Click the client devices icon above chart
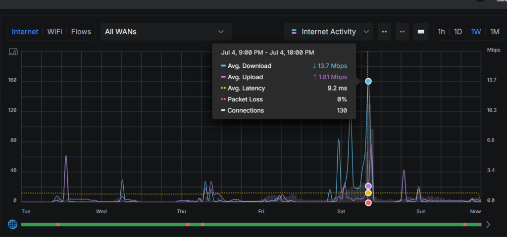Viewport: 507px width, 237px height. click(x=13, y=52)
